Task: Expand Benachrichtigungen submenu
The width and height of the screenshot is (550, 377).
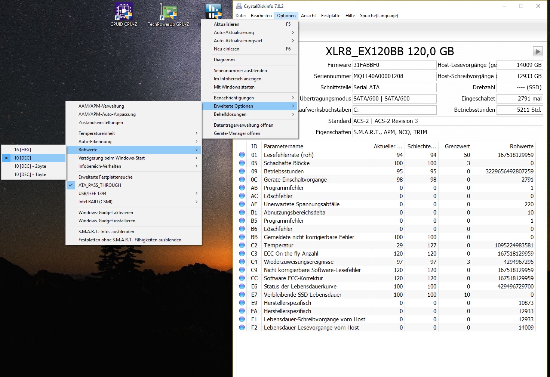Action: (x=250, y=98)
